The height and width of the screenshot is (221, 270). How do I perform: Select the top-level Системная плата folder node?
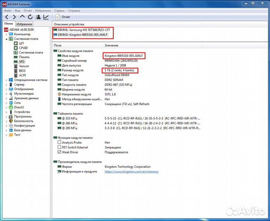tap(23, 39)
